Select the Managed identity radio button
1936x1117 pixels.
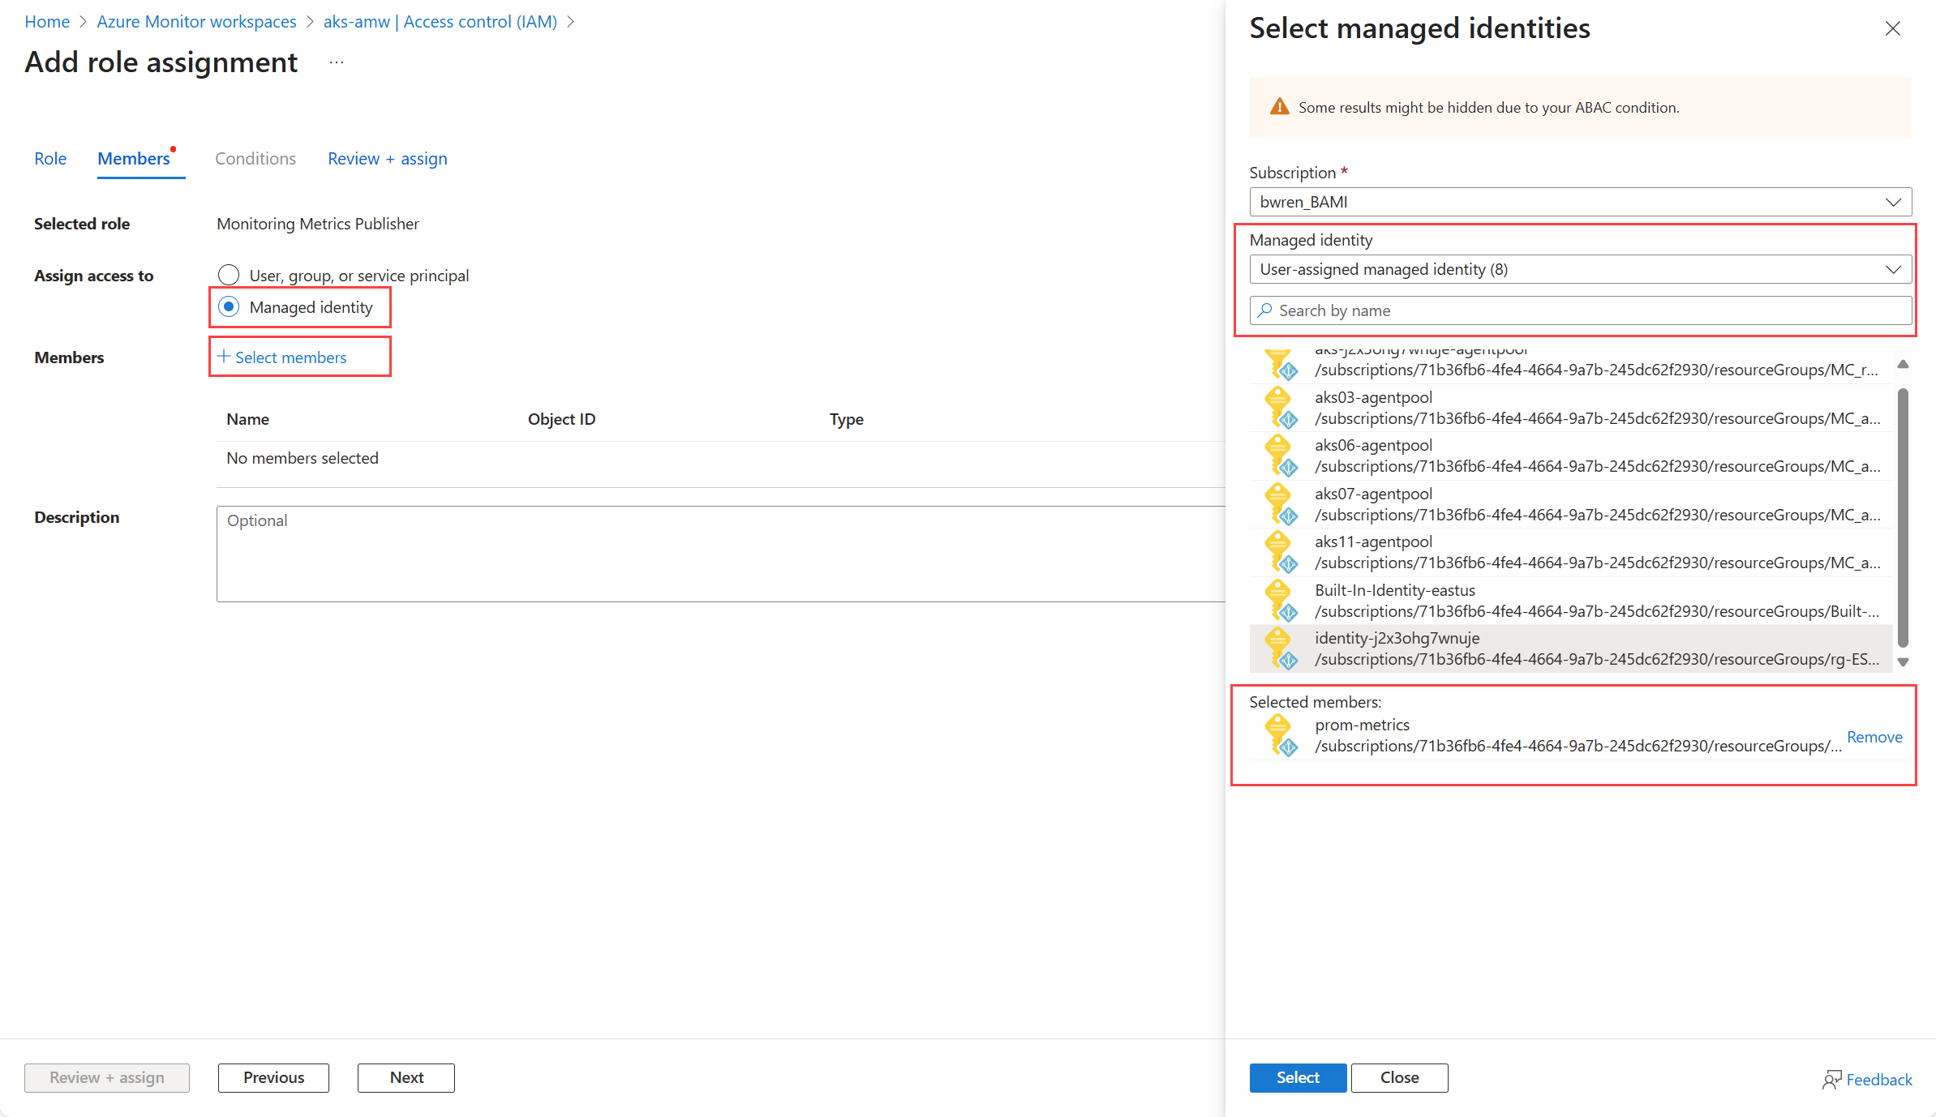[229, 307]
